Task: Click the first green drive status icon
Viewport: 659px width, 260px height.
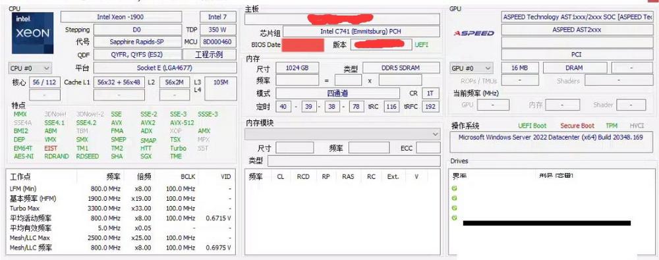Action: (454, 188)
